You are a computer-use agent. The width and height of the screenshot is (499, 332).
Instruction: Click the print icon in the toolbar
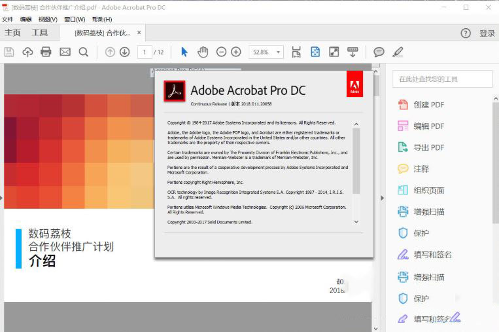coord(46,52)
